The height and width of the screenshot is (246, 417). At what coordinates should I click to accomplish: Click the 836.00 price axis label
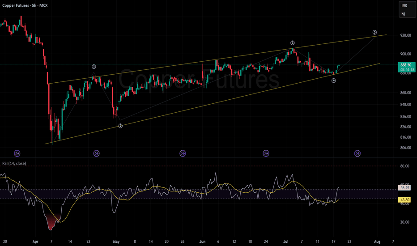point(405,116)
